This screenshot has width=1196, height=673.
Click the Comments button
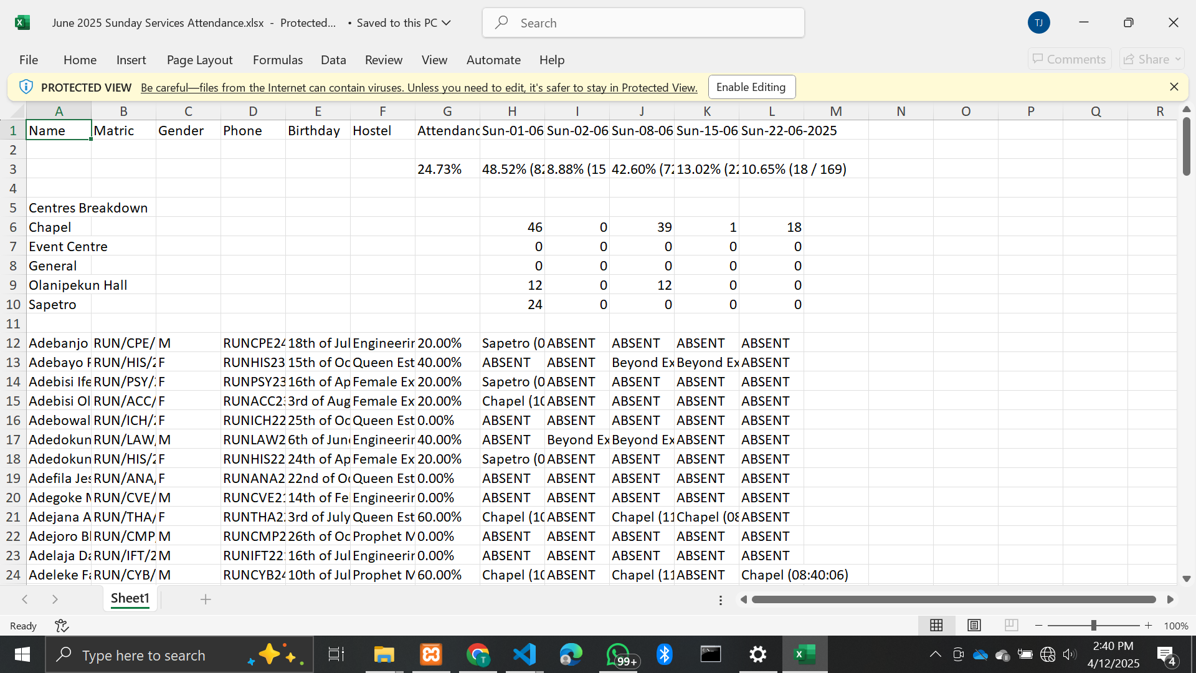(1070, 59)
